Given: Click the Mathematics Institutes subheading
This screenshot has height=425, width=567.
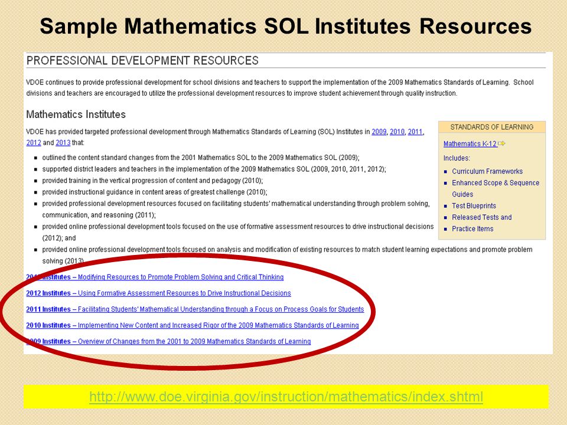Looking at the screenshot, I should click(x=76, y=115).
